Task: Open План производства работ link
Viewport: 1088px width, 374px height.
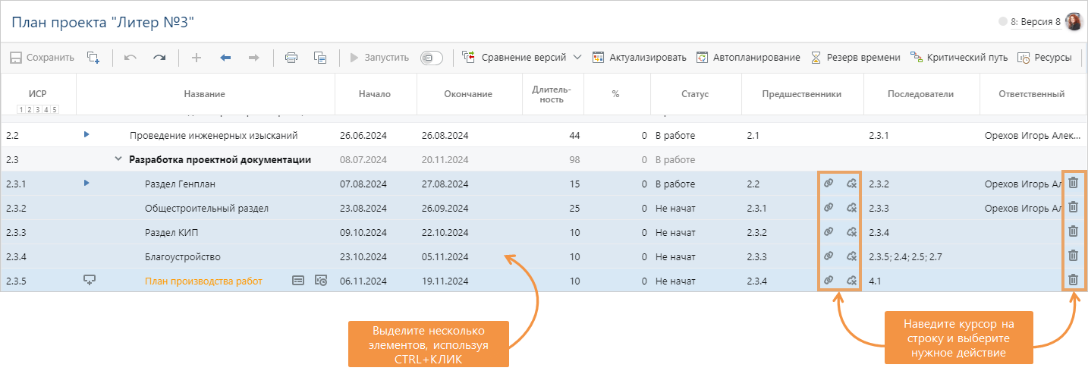Action: (x=203, y=281)
